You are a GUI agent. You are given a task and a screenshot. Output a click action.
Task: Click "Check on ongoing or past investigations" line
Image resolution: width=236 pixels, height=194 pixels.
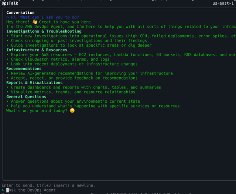click(77, 41)
